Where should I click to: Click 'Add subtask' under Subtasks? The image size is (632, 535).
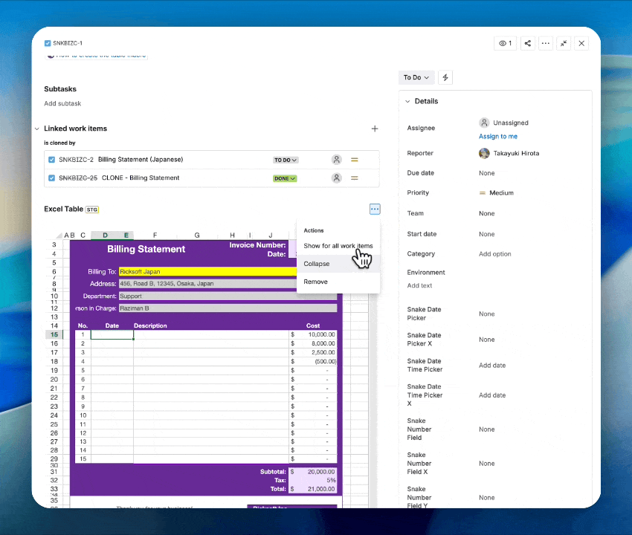[62, 103]
